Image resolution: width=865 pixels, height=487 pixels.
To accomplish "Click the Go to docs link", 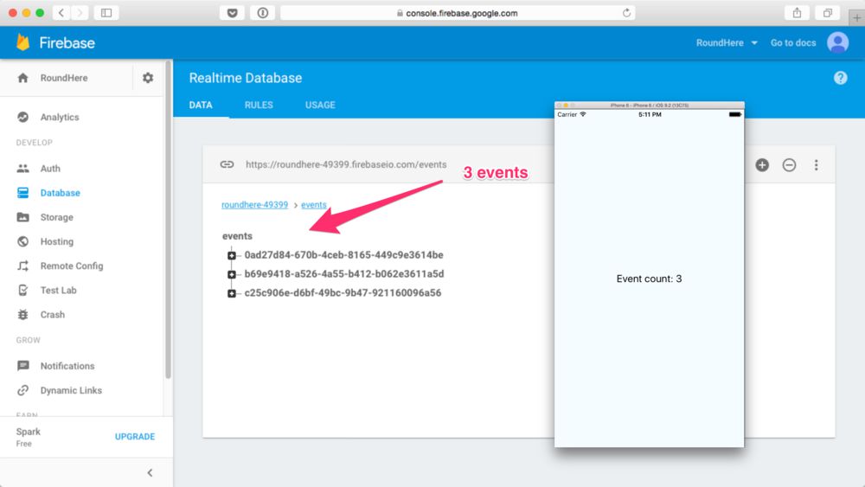I will pos(792,42).
